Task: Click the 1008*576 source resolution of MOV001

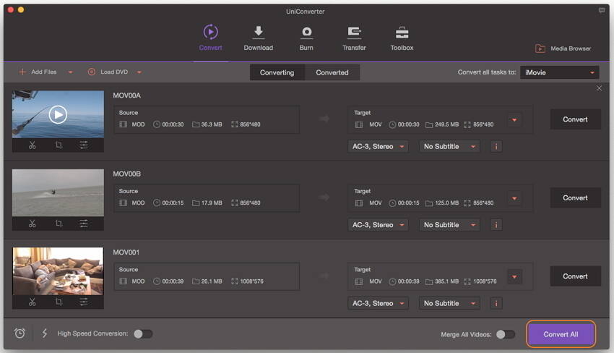Action: (252, 281)
